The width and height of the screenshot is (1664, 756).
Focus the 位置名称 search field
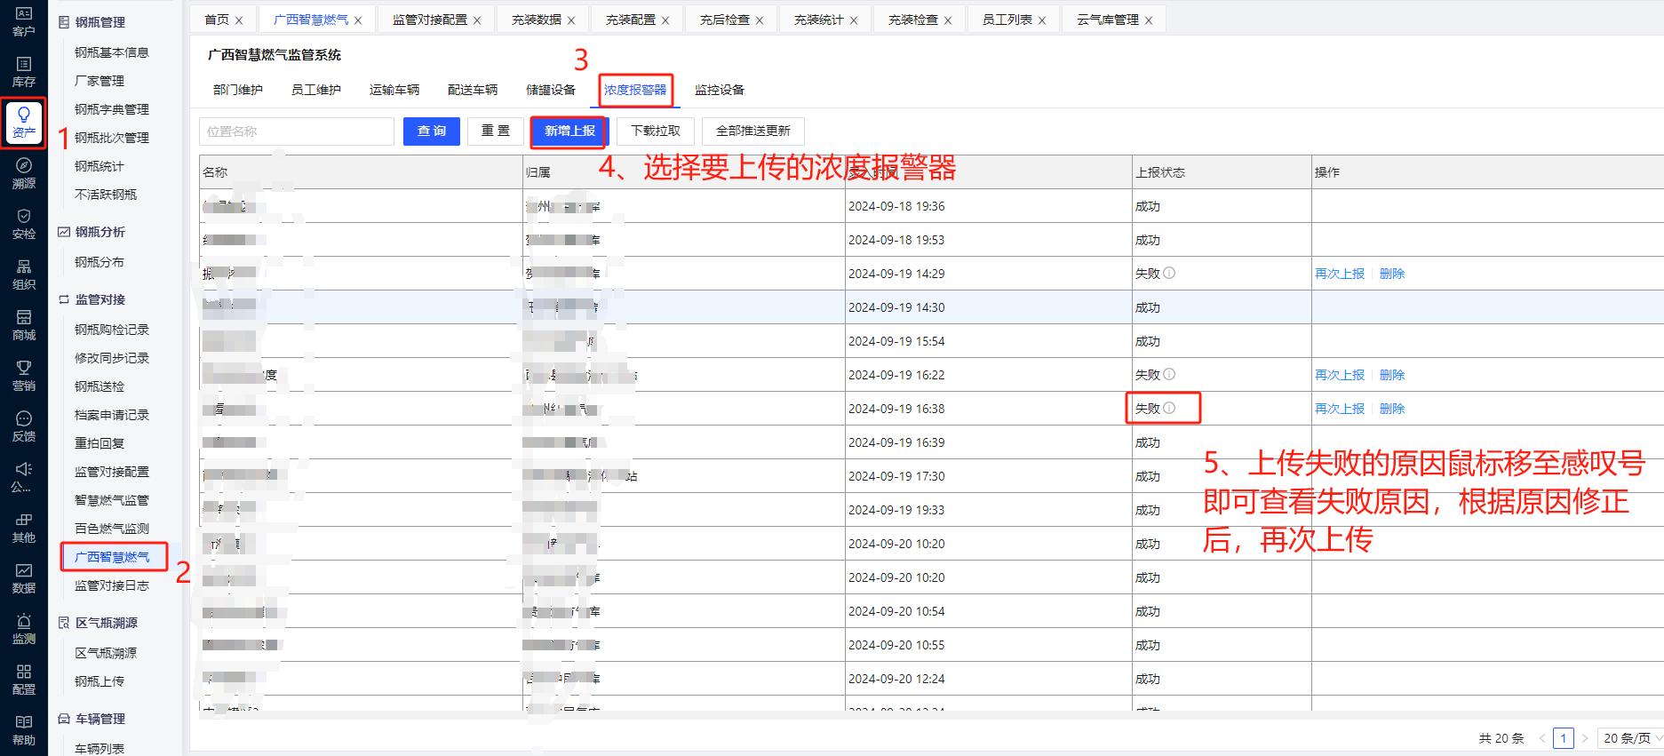pyautogui.click(x=297, y=131)
